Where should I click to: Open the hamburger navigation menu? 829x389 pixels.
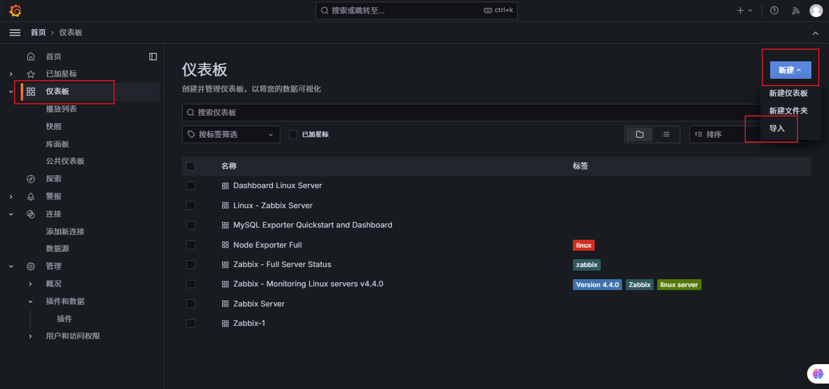coord(15,32)
